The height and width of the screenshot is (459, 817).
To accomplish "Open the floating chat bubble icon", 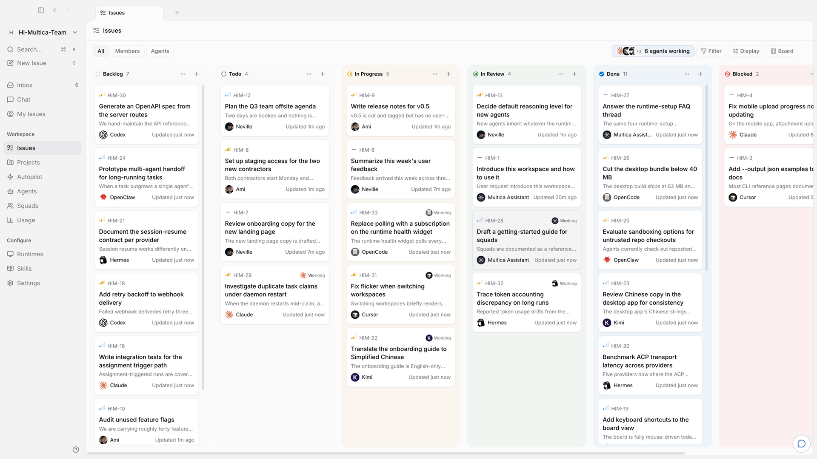I will click(x=802, y=444).
